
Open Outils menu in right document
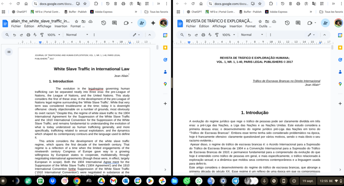pyautogui.click(x=263, y=26)
